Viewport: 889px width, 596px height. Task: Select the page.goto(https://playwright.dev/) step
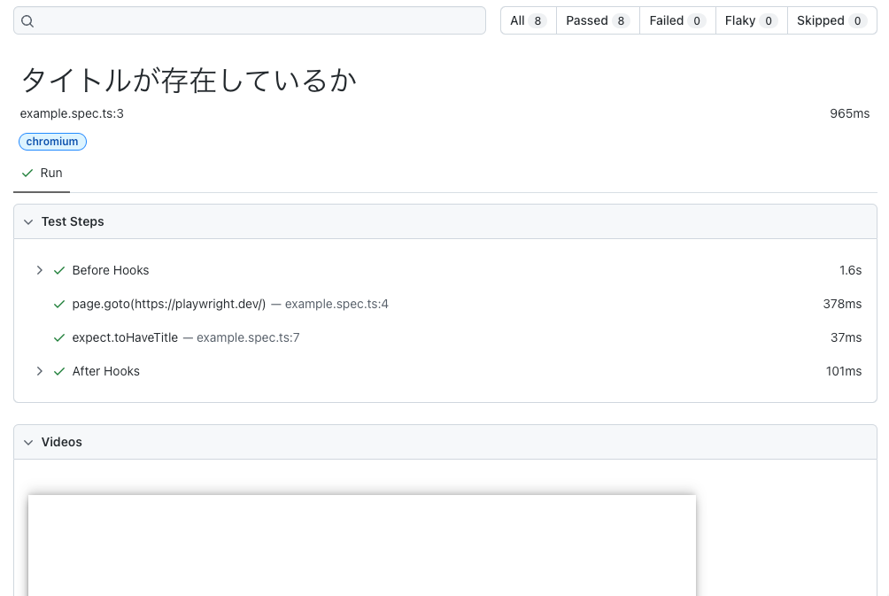pos(169,304)
